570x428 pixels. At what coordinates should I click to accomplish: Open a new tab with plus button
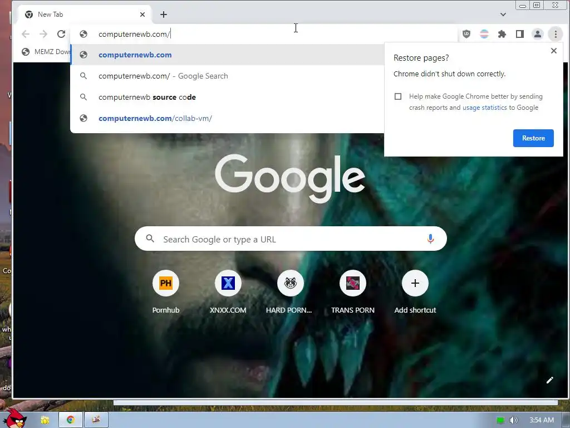(x=164, y=14)
